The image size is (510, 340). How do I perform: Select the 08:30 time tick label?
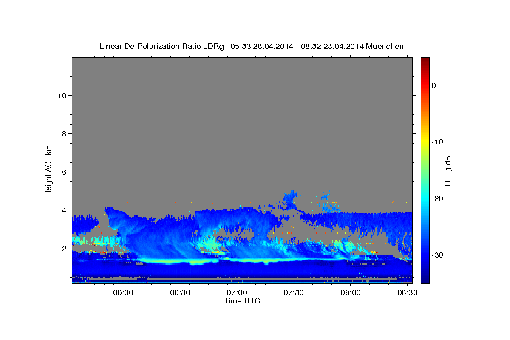coord(407,293)
